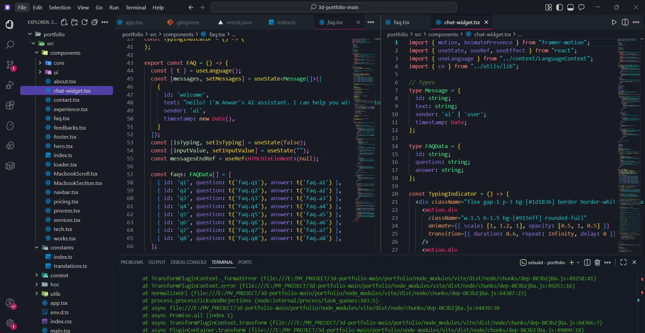
Task: Split the terminal pane
Action: point(587,263)
